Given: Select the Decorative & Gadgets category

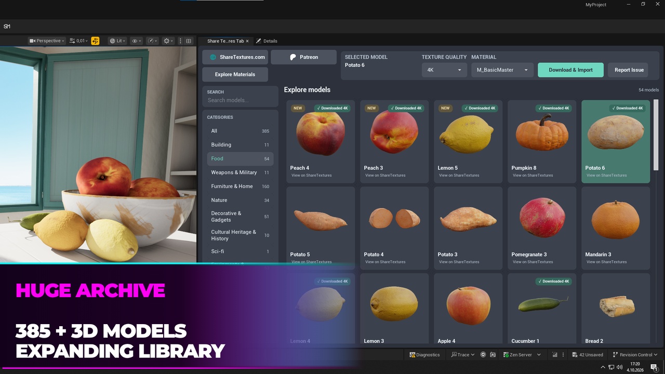Looking at the screenshot, I should click(x=240, y=217).
